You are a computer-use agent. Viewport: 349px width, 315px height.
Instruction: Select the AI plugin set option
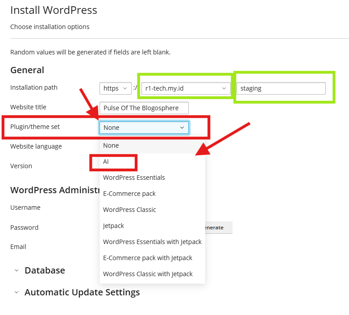click(152, 162)
